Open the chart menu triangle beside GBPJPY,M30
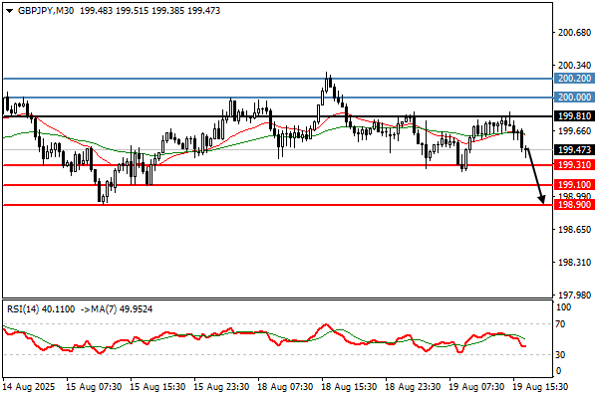 click(x=10, y=11)
